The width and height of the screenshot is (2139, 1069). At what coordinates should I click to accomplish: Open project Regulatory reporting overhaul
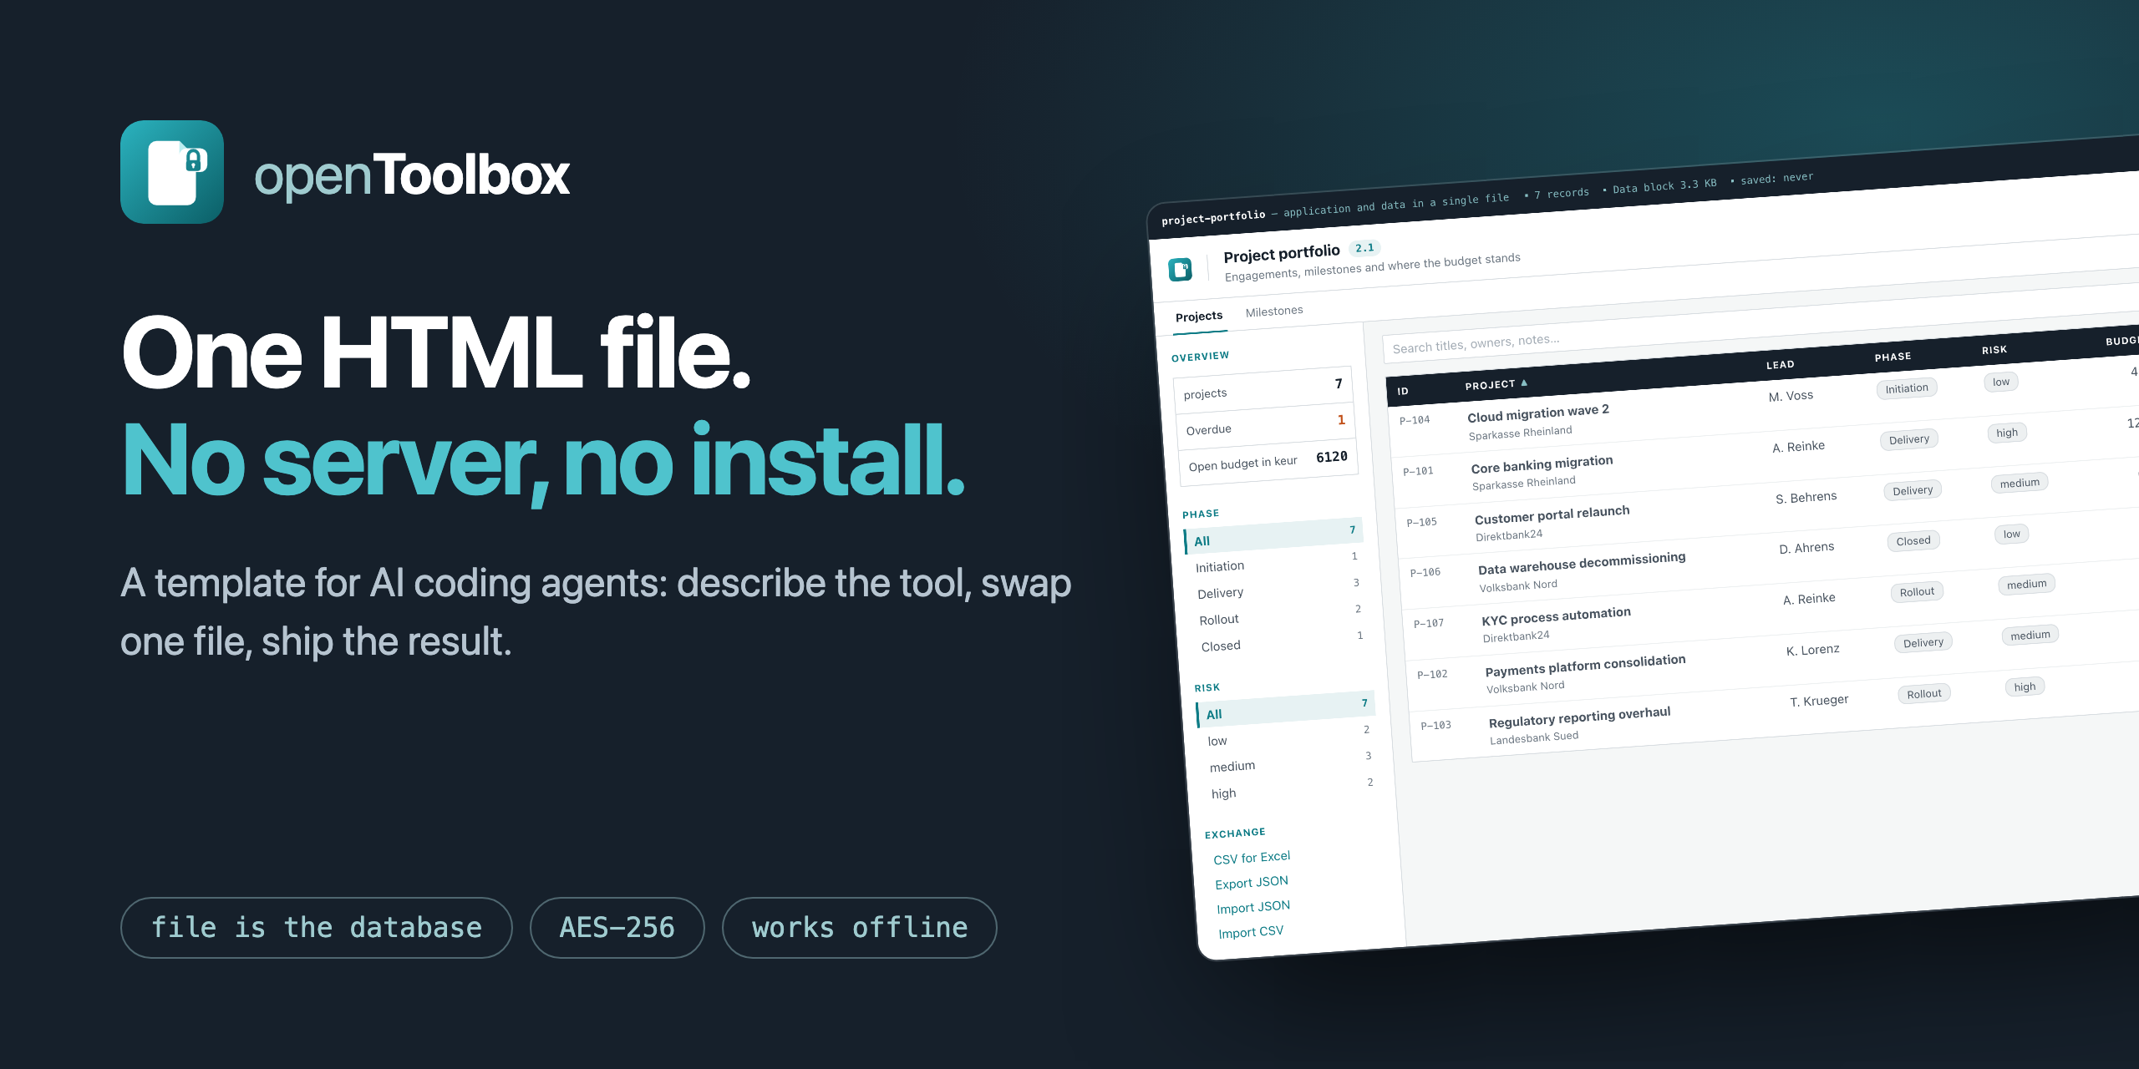[x=1579, y=716]
